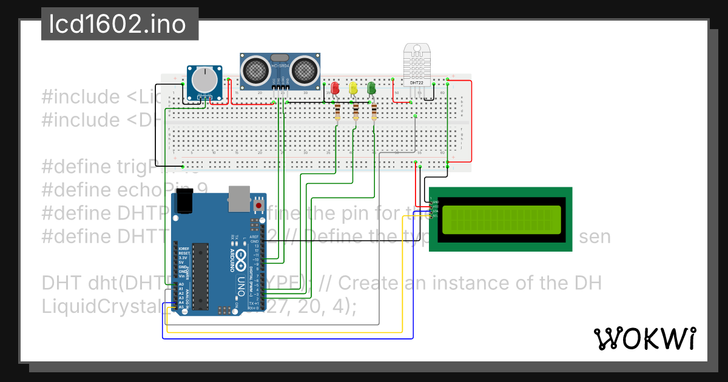Select the green LCD1602 display
Screen dimensions: 728x382
(500, 219)
